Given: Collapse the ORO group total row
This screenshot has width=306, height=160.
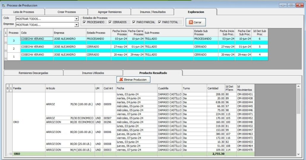Looking at the screenshot, I should click(11, 154).
